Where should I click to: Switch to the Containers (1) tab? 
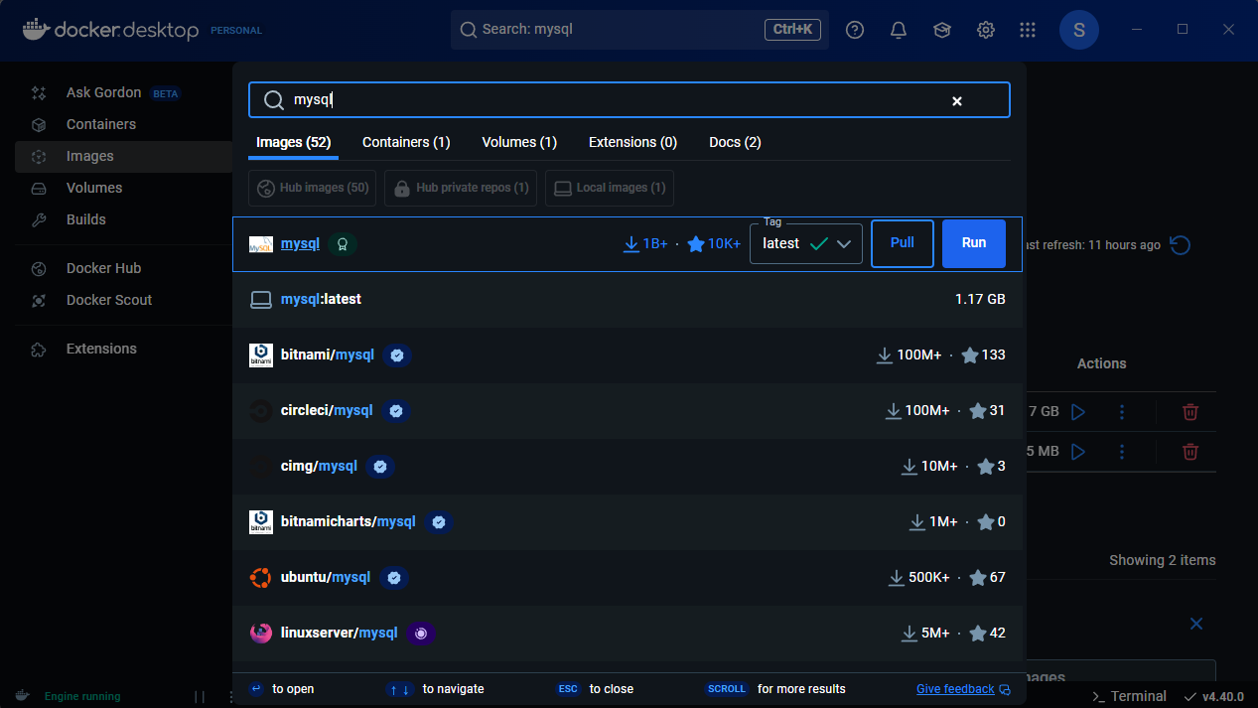[x=406, y=142]
